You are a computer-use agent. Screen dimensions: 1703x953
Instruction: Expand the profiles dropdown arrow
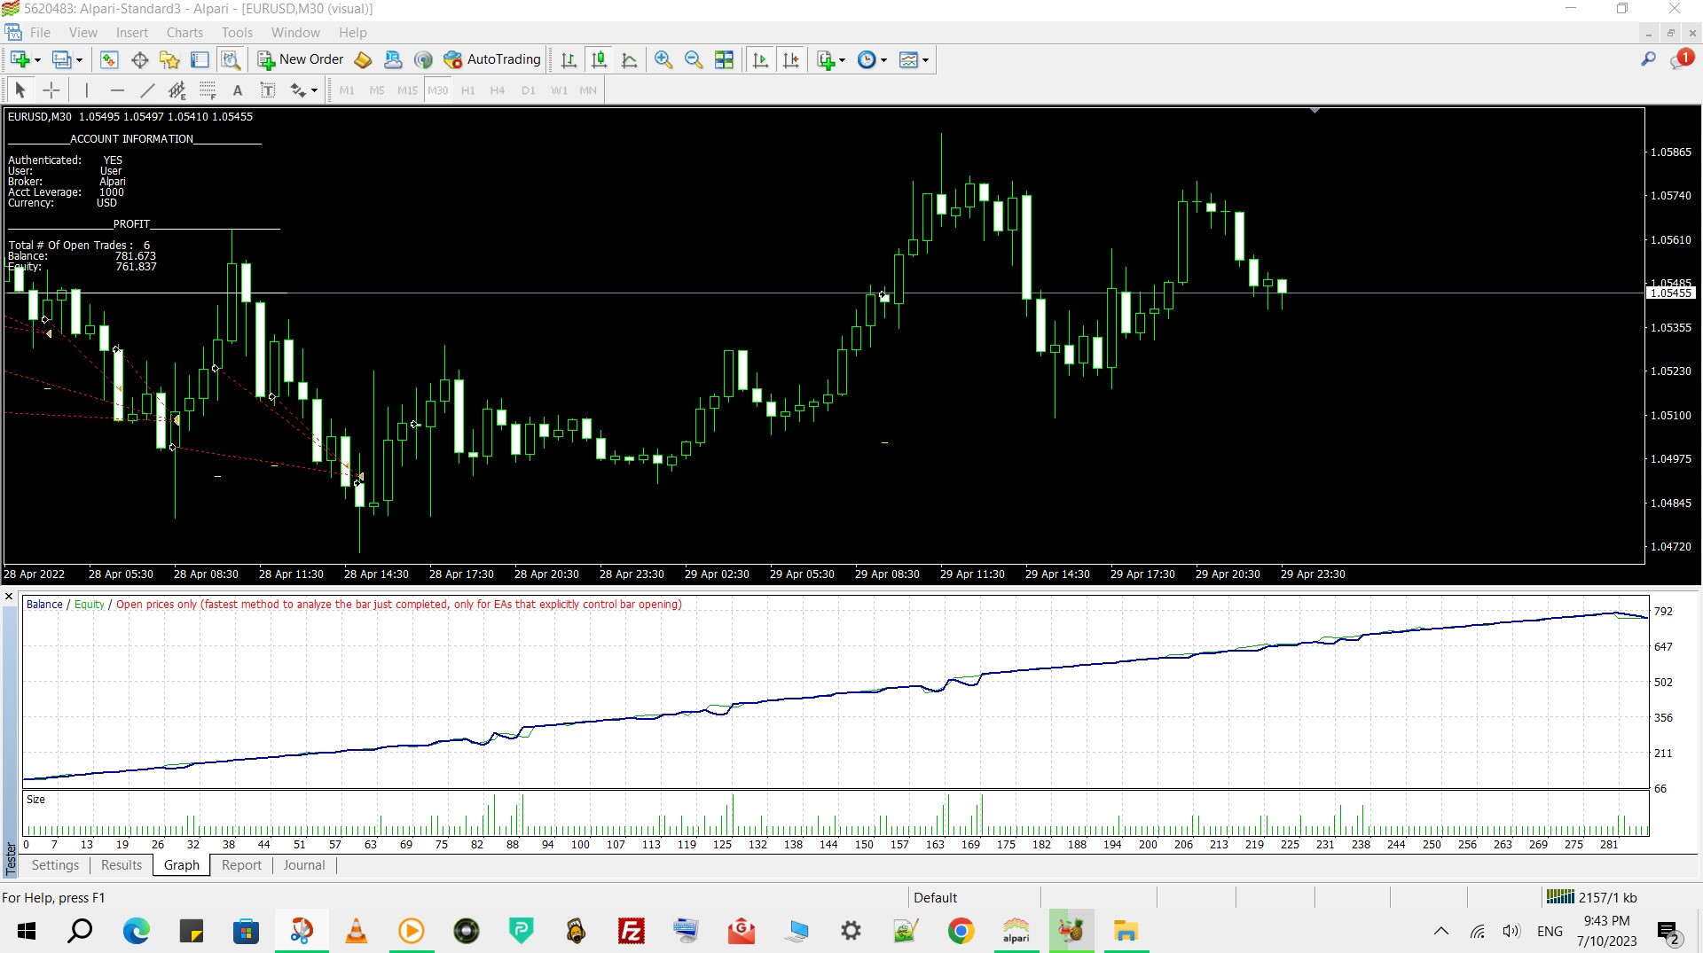79,60
